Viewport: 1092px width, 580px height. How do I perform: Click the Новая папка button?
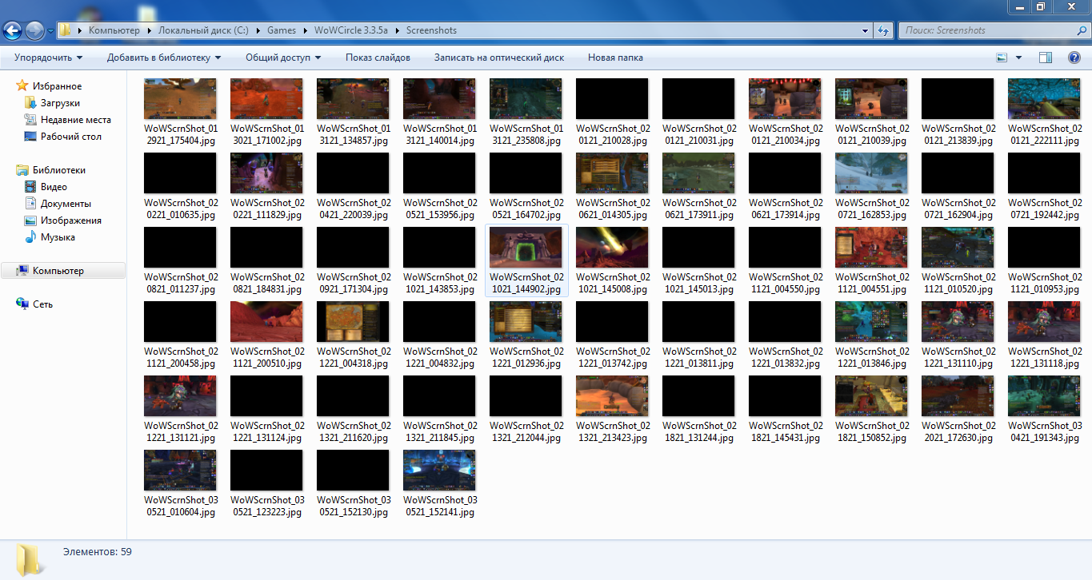614,58
